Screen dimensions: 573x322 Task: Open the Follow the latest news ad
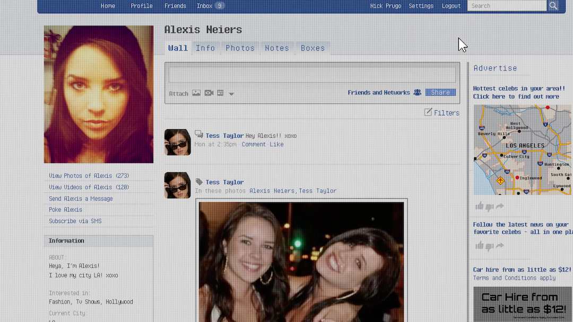tap(523, 228)
